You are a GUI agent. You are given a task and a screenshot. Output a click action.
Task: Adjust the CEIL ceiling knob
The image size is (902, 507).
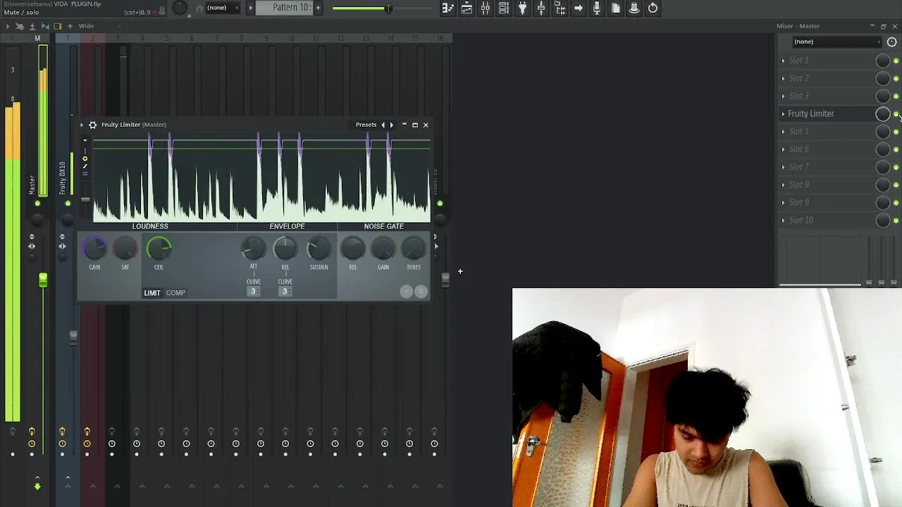159,248
